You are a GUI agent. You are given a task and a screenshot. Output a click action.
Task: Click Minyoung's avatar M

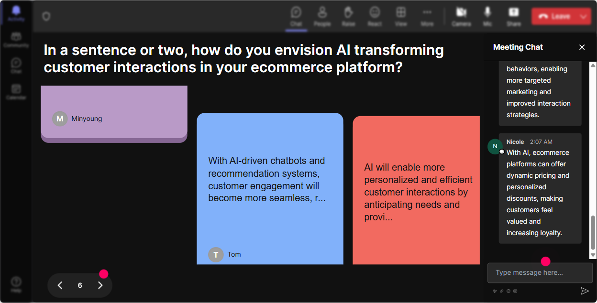[x=60, y=119]
